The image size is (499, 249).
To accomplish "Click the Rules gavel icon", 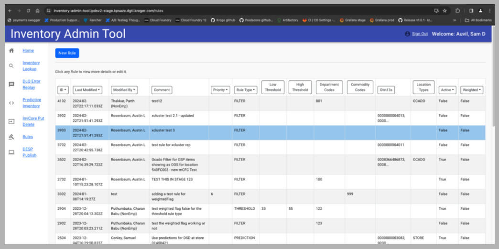I will tap(11, 137).
